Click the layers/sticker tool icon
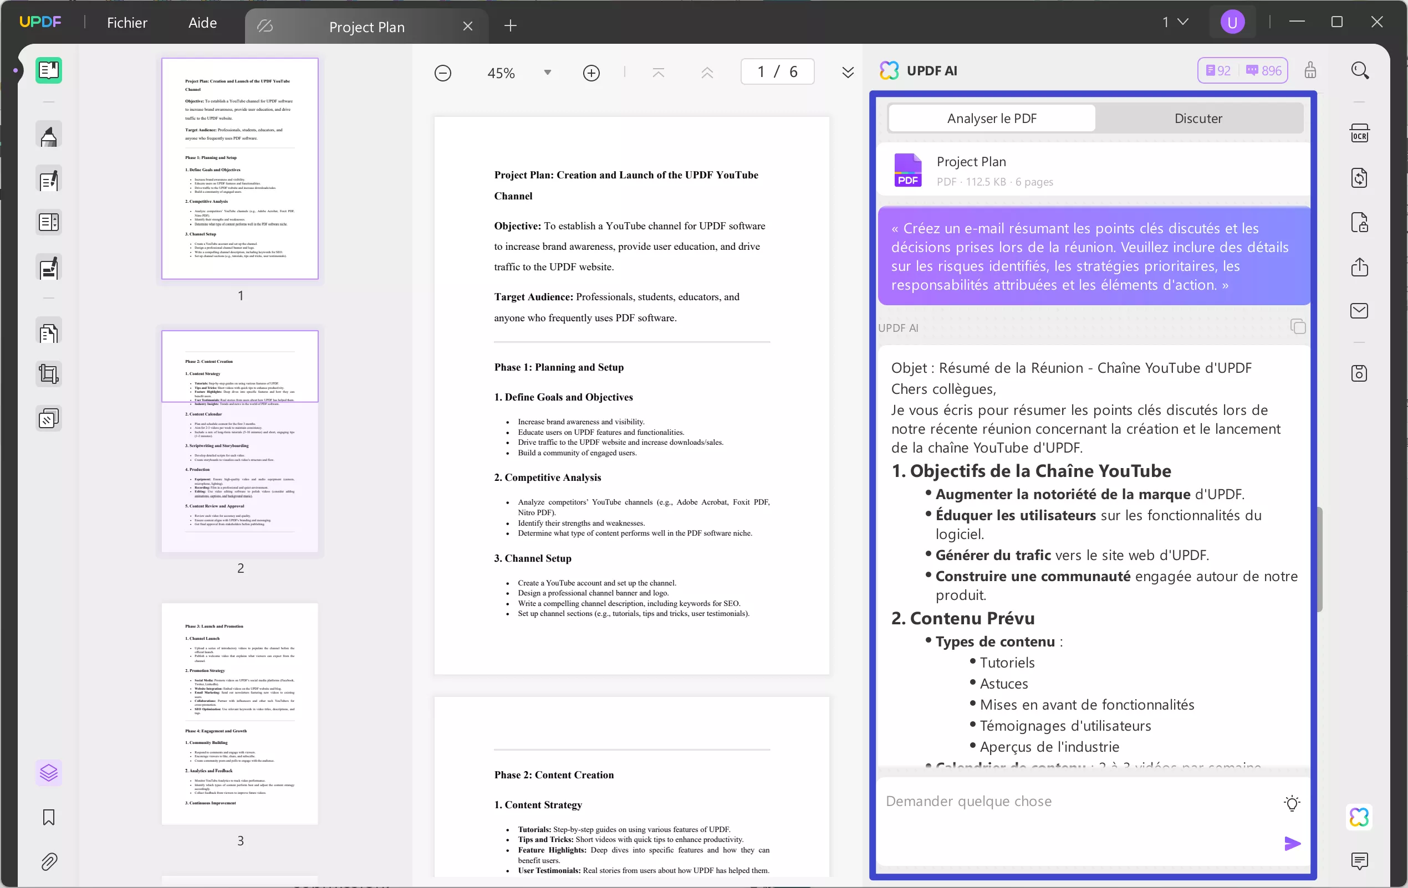The width and height of the screenshot is (1408, 888). click(48, 772)
